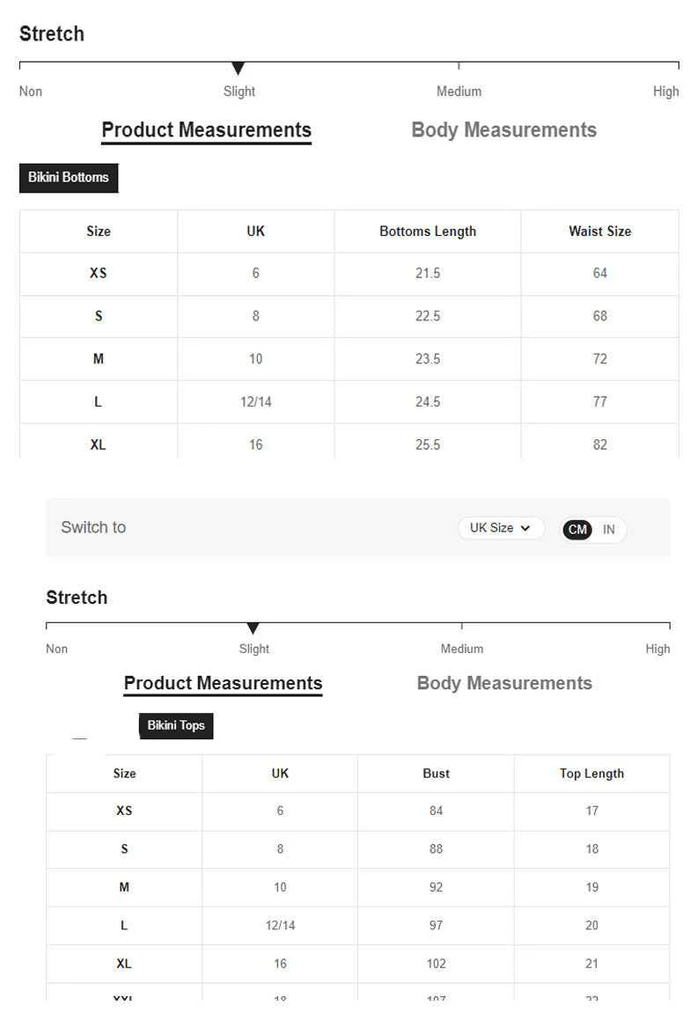Click the Bikini Tops button
This screenshot has height=1028, width=690.
176,726
